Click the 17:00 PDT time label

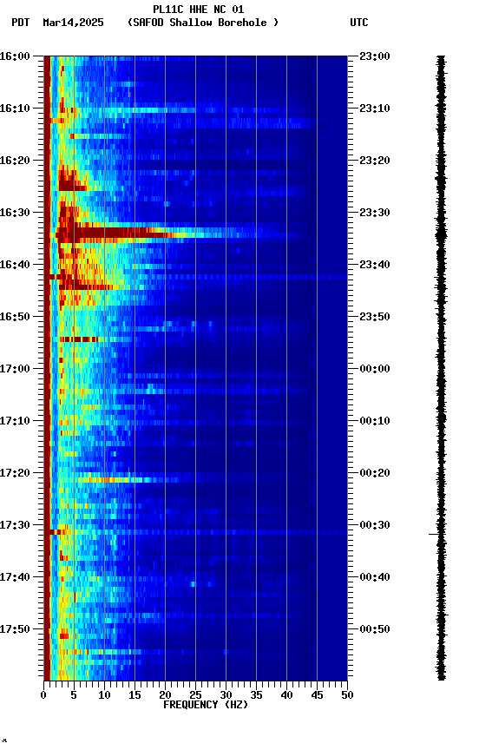[15, 369]
